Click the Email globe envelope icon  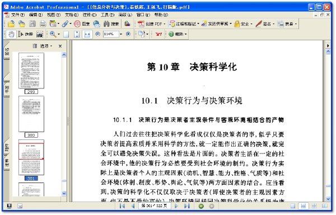pos(97,24)
